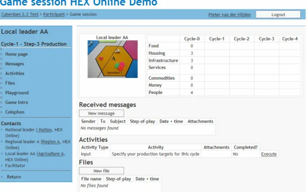Screen dimensions: 307x192
Task: Click the New file button
Action: (x=101, y=171)
